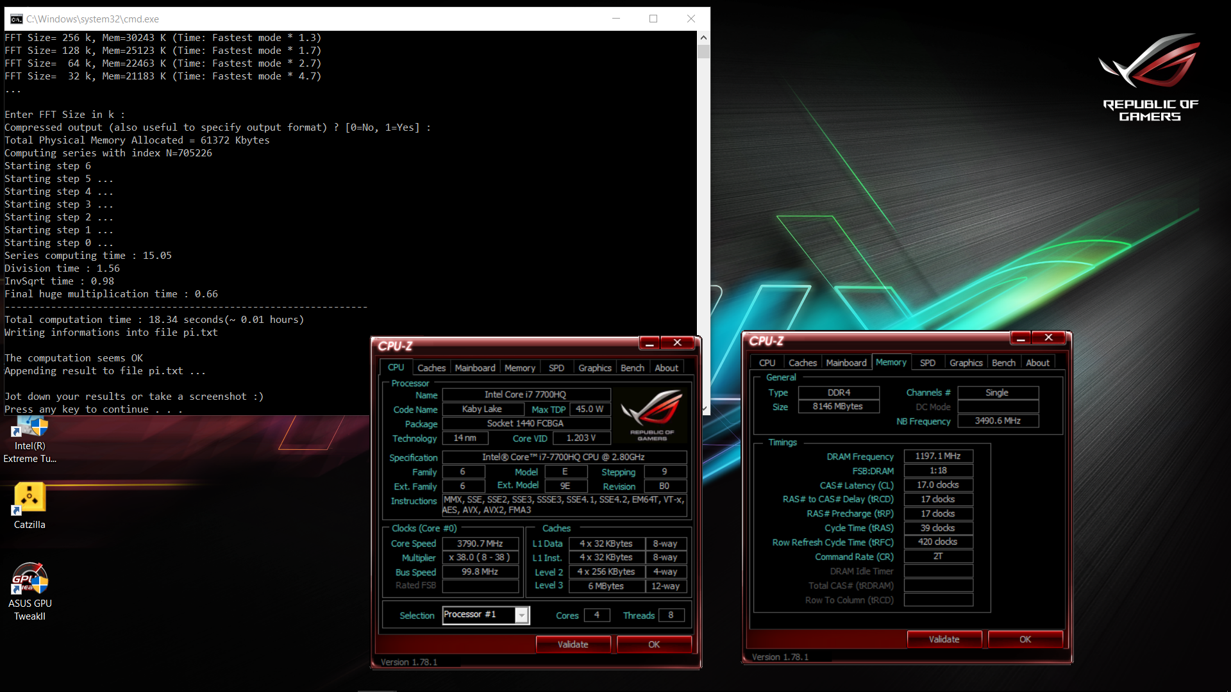Click the Threads count field showing 8

671,615
